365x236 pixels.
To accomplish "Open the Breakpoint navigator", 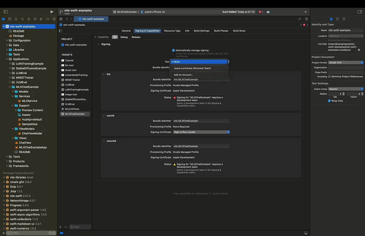I will click(47, 19).
